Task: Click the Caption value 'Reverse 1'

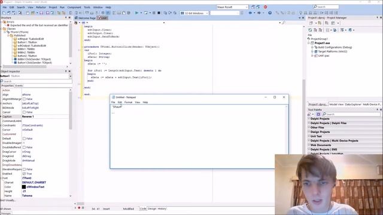Action: coord(28,116)
